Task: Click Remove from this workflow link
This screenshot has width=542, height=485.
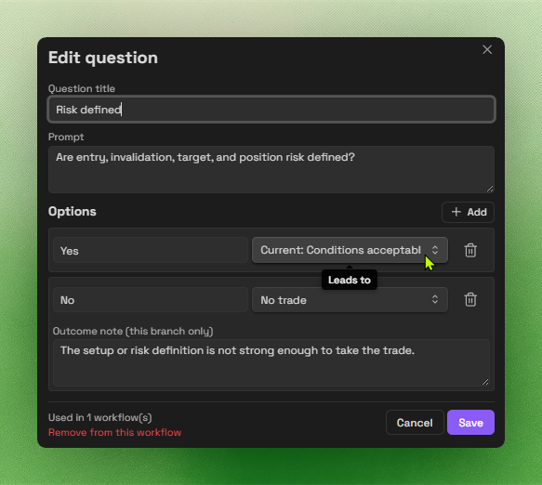Action: coord(114,432)
